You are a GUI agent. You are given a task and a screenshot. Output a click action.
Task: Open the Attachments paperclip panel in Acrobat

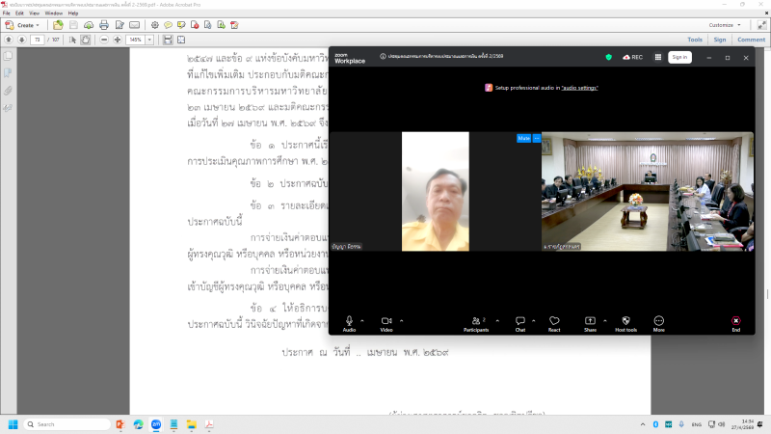pos(9,91)
